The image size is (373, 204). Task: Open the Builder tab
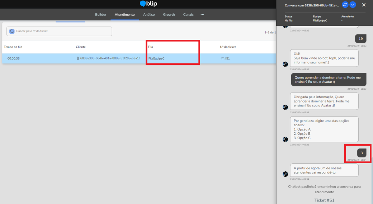pyautogui.click(x=100, y=15)
